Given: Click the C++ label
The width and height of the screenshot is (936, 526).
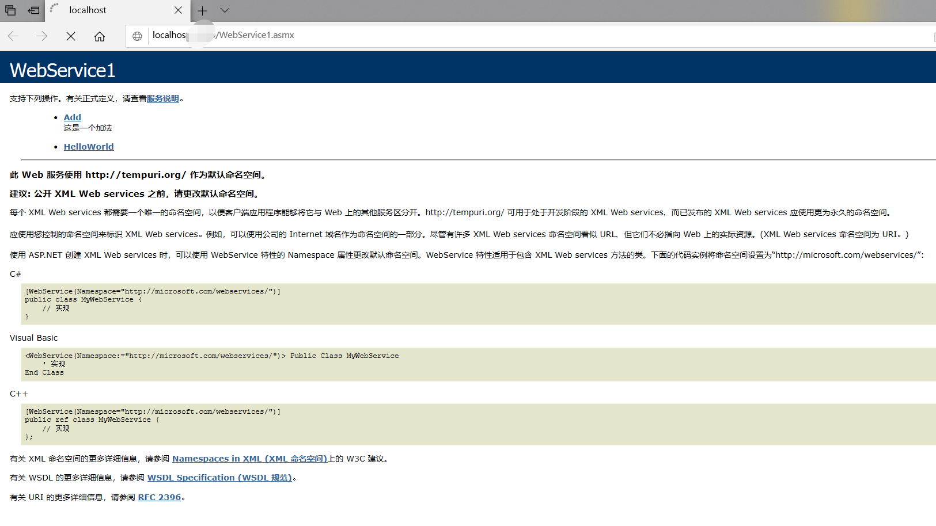Looking at the screenshot, I should coord(19,394).
